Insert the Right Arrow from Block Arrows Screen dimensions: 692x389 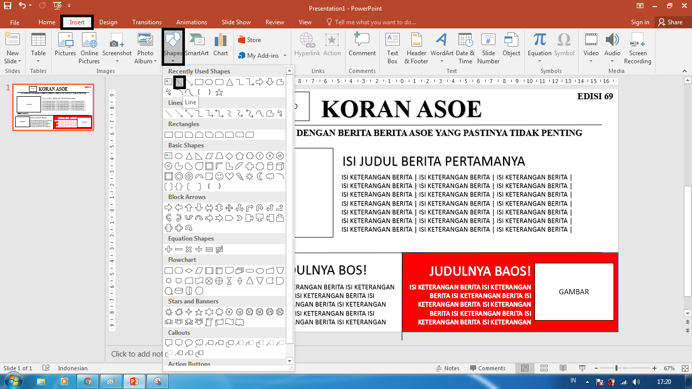pyautogui.click(x=169, y=208)
